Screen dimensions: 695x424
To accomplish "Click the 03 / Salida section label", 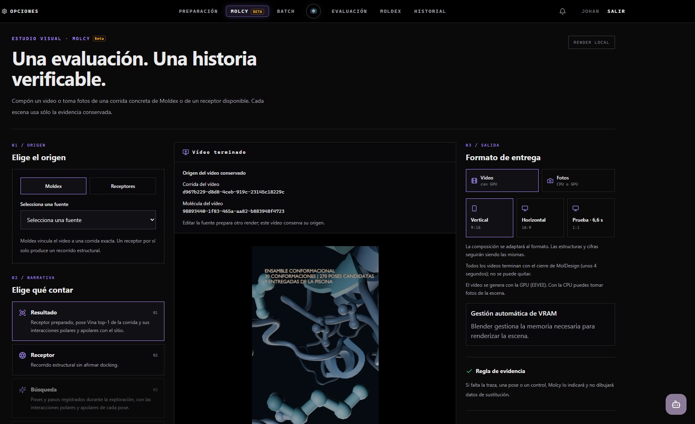I will [x=482, y=145].
